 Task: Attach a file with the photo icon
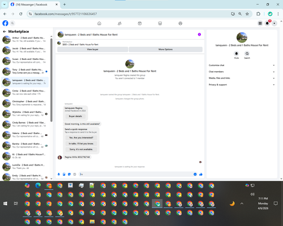64,175
